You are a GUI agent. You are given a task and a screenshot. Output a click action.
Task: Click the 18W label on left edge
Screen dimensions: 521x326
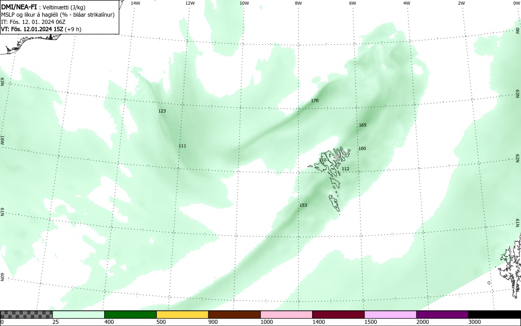click(2, 140)
